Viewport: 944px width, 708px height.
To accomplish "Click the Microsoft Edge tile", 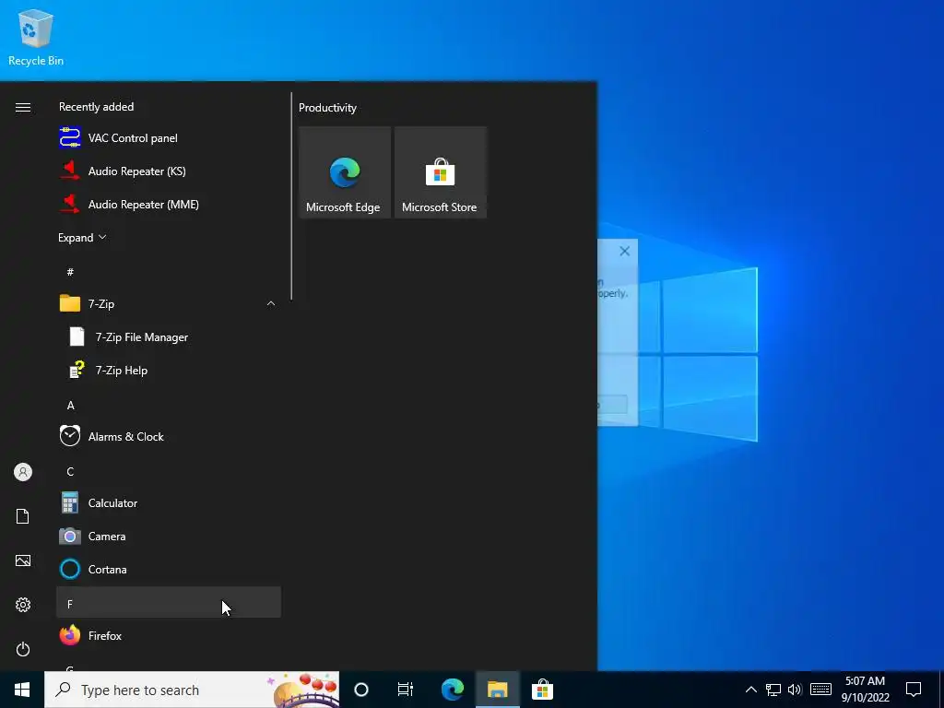I will tap(345, 172).
